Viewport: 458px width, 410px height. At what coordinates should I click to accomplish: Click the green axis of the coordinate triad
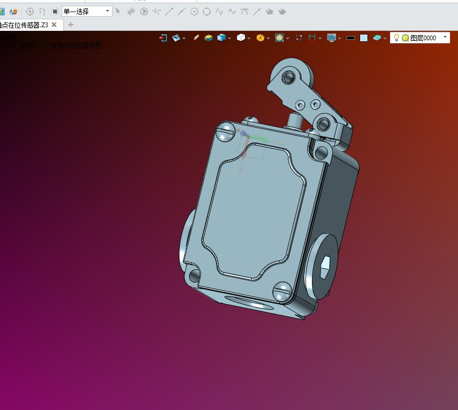[258, 139]
